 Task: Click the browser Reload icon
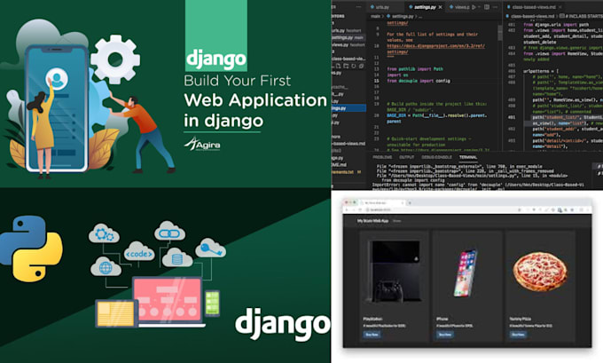(x=360, y=209)
